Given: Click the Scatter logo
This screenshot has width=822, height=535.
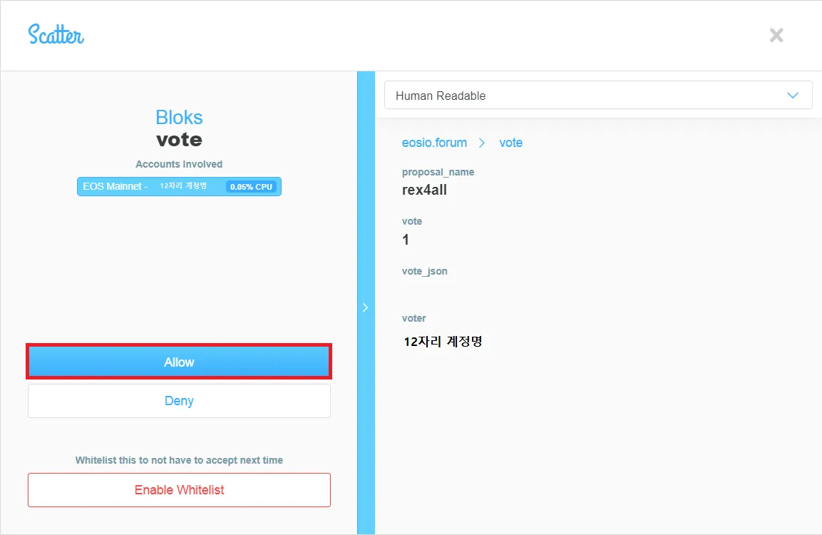Looking at the screenshot, I should point(56,35).
